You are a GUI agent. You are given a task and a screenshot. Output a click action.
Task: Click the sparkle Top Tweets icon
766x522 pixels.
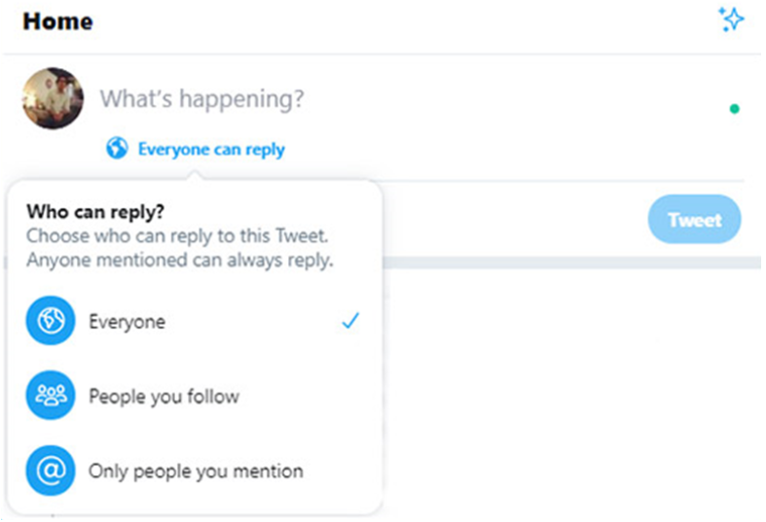click(730, 20)
